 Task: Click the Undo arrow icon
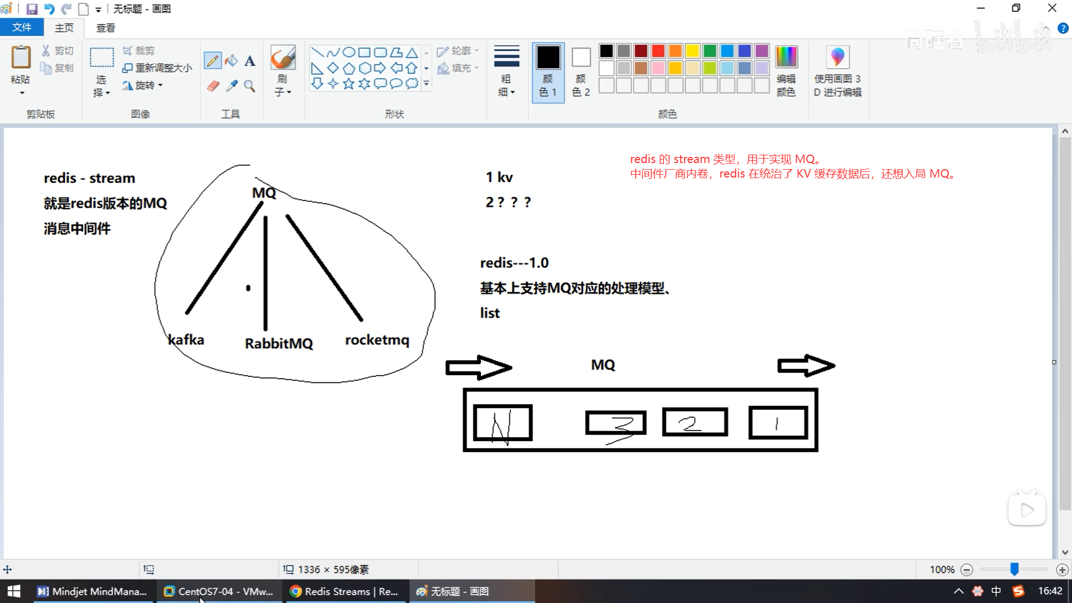49,9
